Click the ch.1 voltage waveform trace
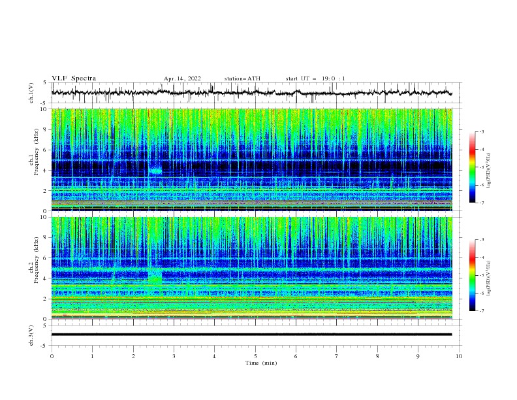 [251, 93]
